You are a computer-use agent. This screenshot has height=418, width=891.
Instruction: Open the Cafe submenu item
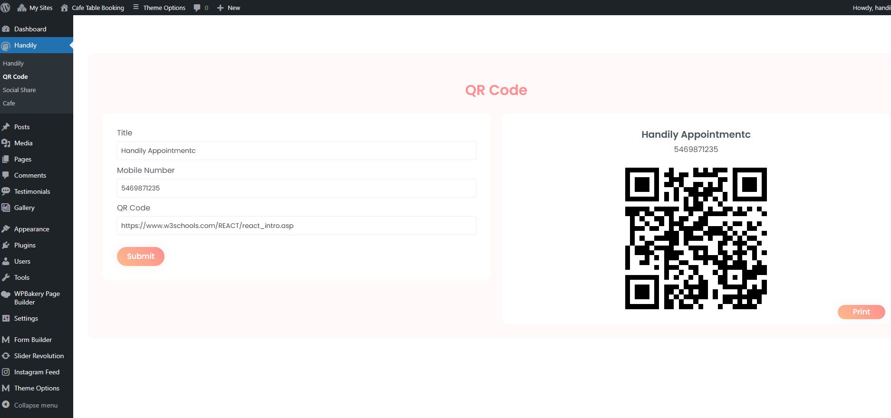[9, 103]
